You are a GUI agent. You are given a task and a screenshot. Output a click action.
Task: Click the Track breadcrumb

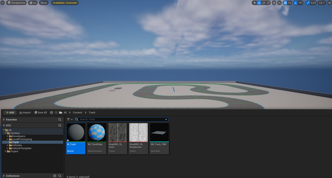pyautogui.click(x=92, y=112)
